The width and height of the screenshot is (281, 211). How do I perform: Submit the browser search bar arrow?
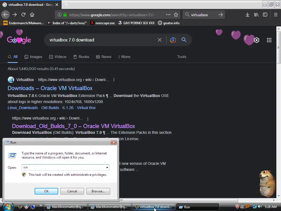(221, 15)
